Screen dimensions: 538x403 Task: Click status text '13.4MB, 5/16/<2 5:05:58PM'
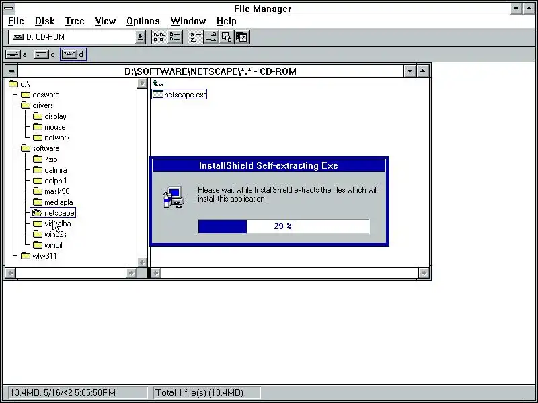pyautogui.click(x=63, y=392)
